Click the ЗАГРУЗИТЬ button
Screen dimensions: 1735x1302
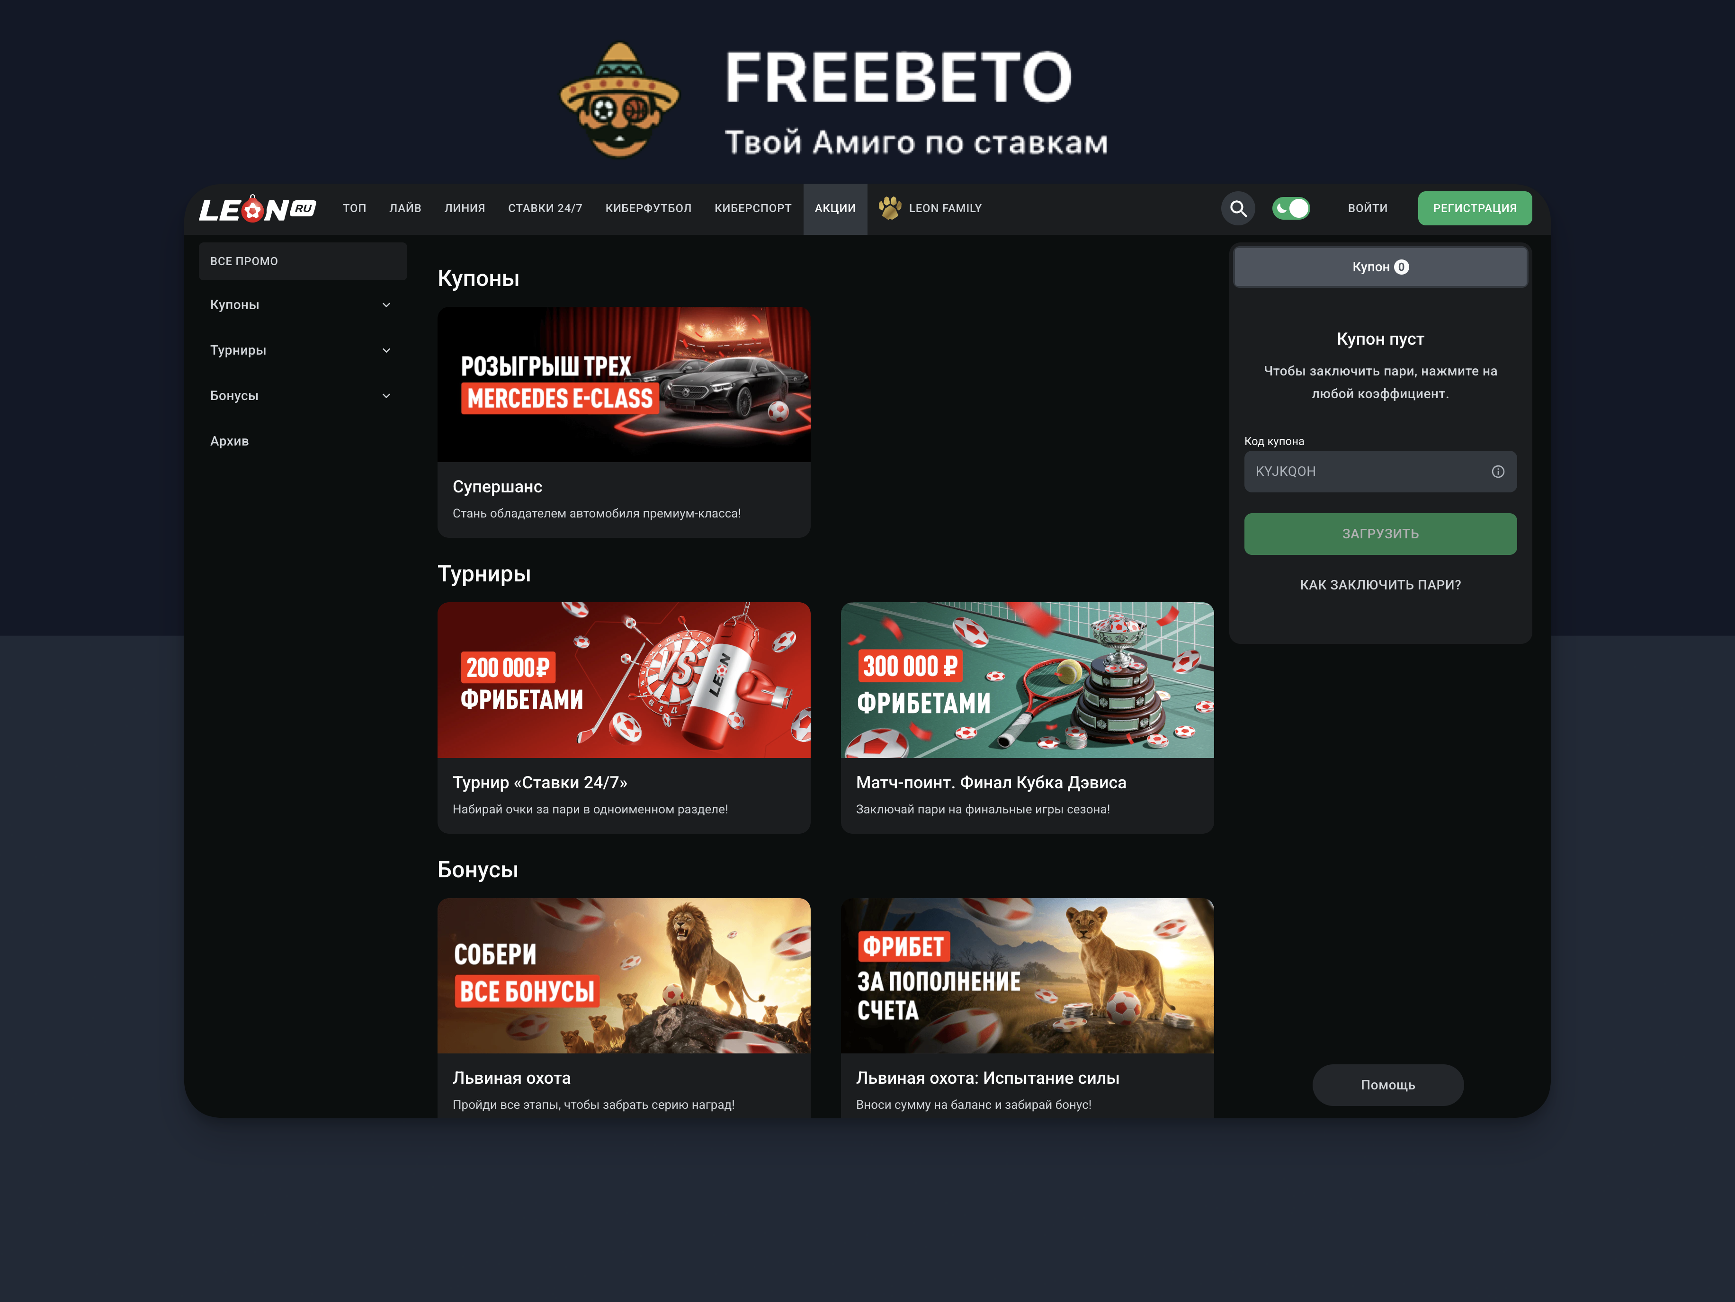1380,534
